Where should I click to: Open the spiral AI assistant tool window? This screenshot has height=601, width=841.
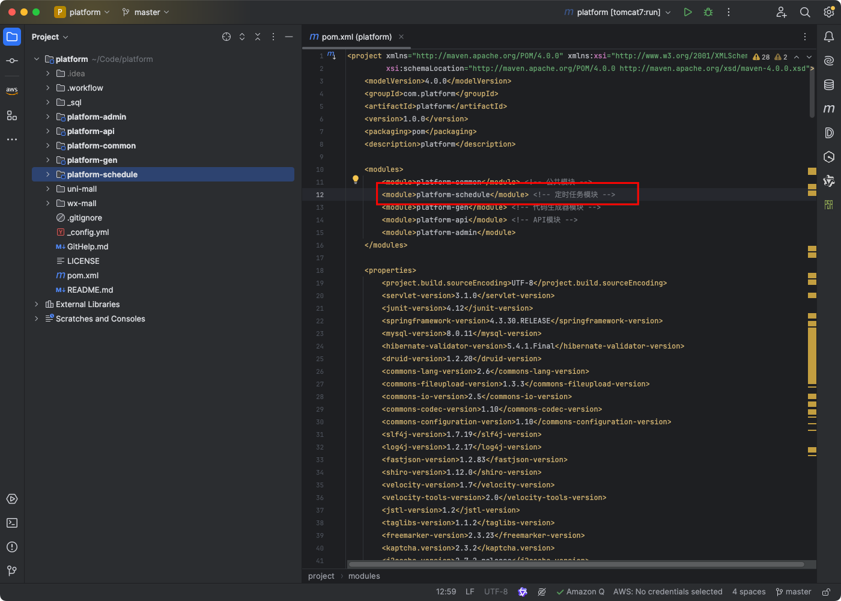(829, 61)
